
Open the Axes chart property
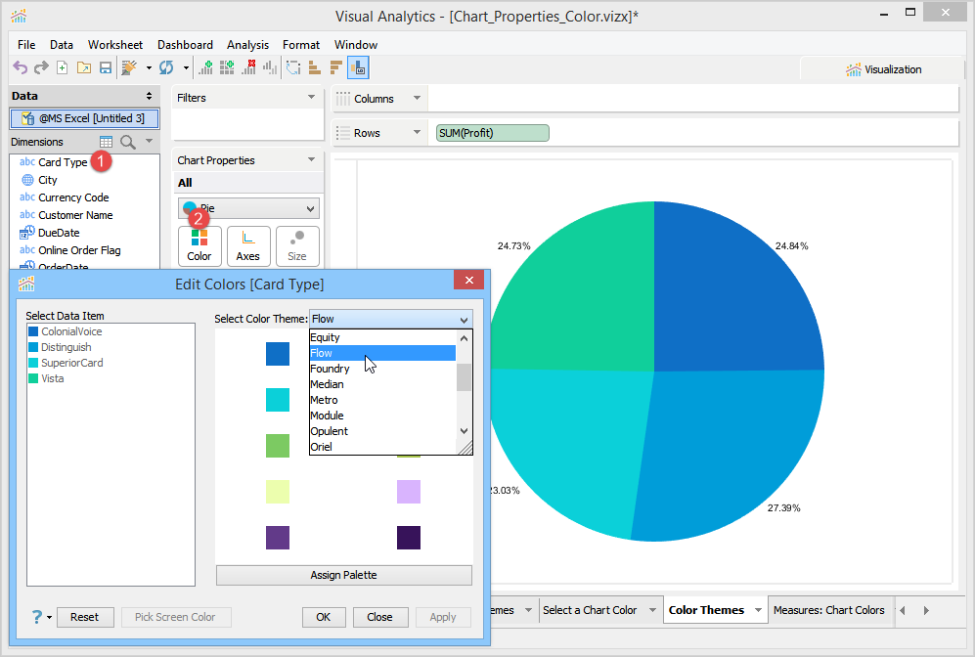248,245
